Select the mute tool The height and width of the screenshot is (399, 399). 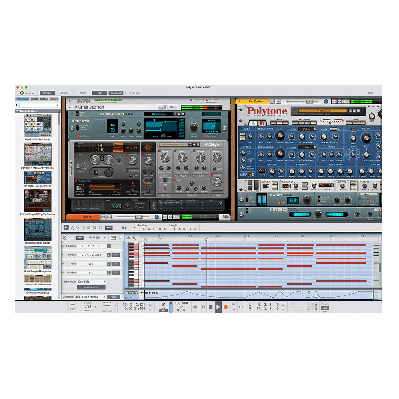(x=89, y=228)
